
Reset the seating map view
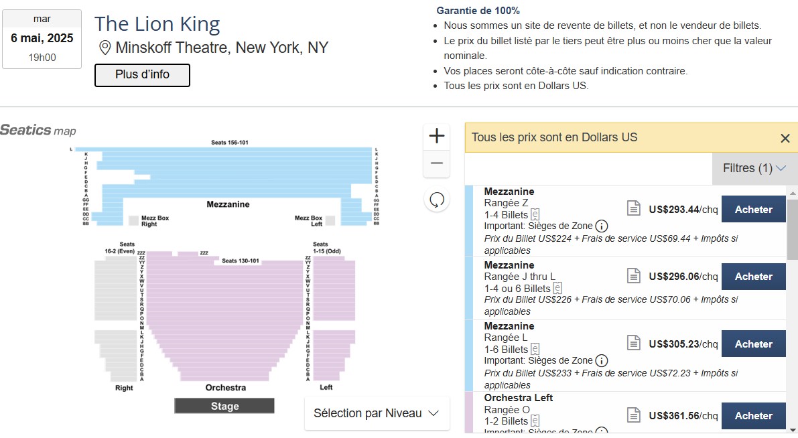tap(437, 200)
